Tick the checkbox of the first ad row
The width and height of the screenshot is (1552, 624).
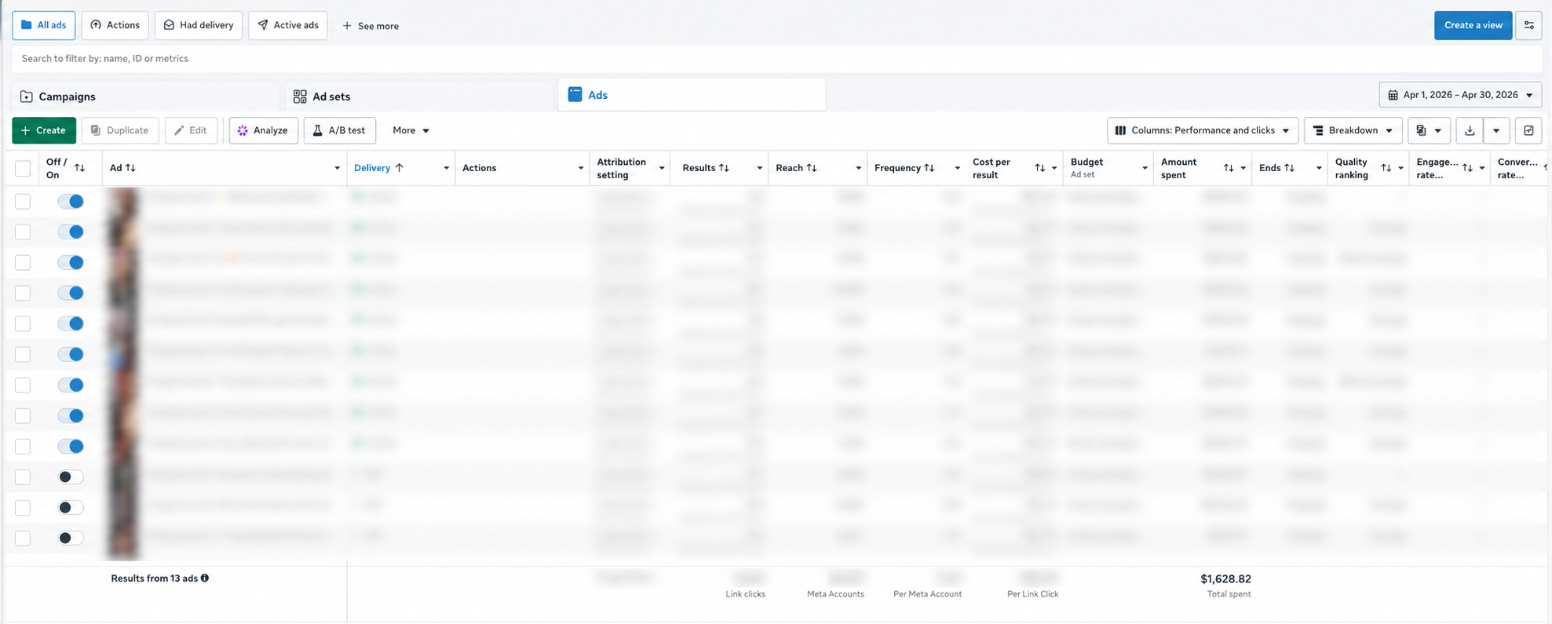[x=23, y=201]
